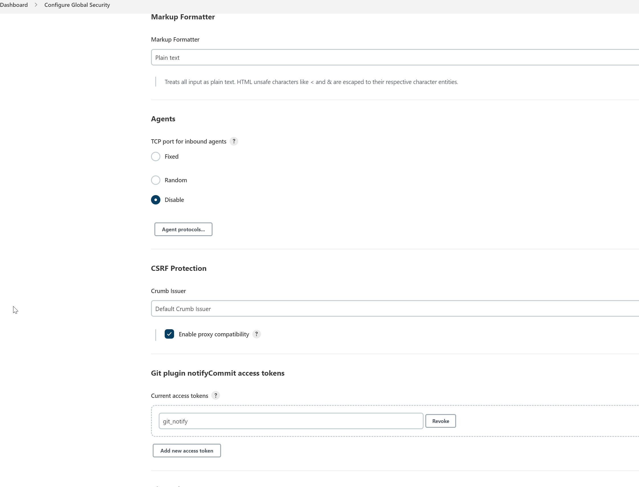
Task: Click the git_notify token name field
Action: pyautogui.click(x=291, y=421)
